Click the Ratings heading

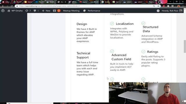pyautogui.click(x=153, y=52)
